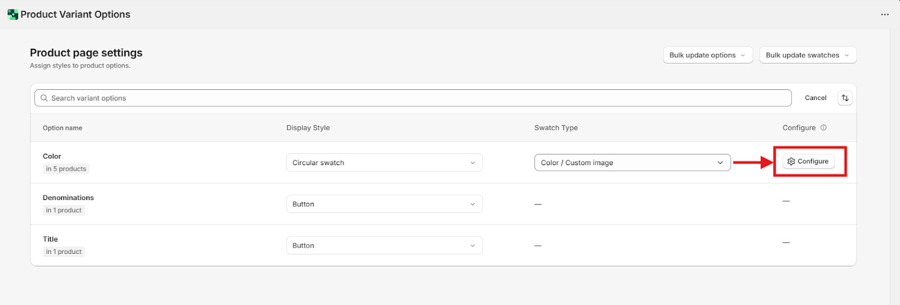
Task: Click the info icon beside Configure header
Action: (823, 128)
